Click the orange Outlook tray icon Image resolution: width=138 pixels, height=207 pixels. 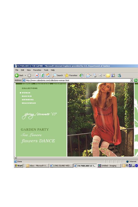(124, 166)
